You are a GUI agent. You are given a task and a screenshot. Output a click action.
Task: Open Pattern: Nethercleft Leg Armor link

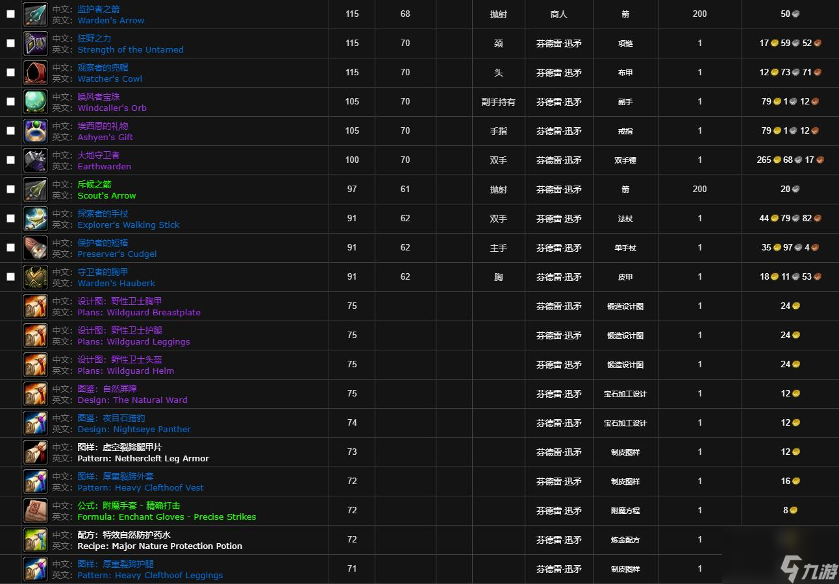click(144, 458)
